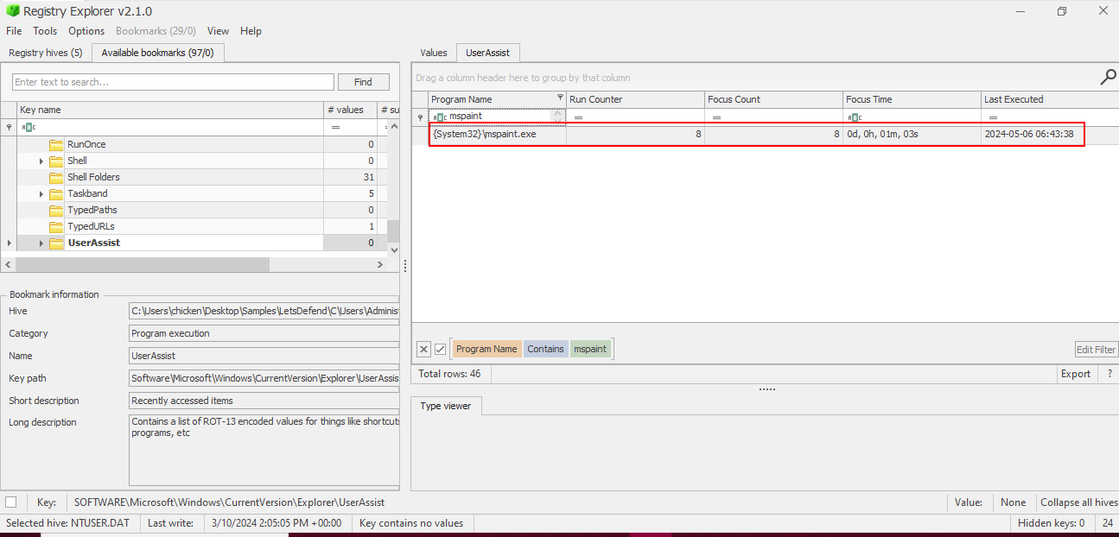Select the UserAssist tab in right pane
Image resolution: width=1119 pixels, height=537 pixels.
coord(487,53)
